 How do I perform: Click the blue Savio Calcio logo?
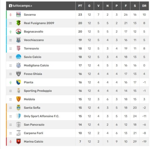(18, 57)
